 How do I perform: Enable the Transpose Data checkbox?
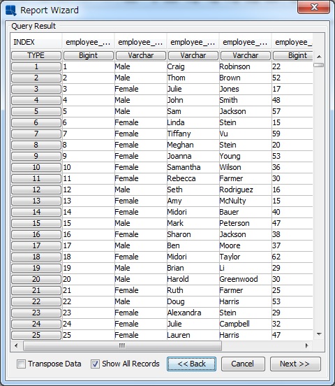(21, 364)
